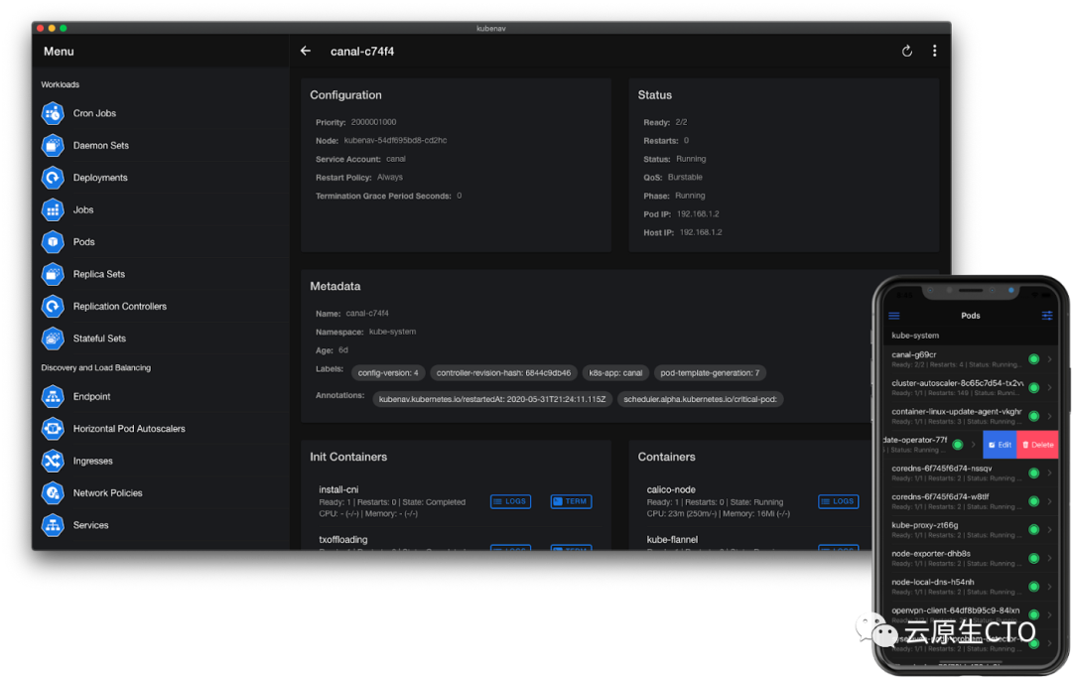Click the pod-template-generation: 7 label chip
Image resolution: width=1072 pixels, height=680 pixels.
click(x=710, y=373)
